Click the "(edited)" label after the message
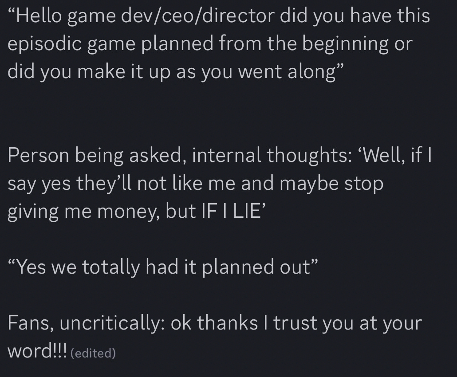Screen dimensions: 457x377 [x=93, y=353]
